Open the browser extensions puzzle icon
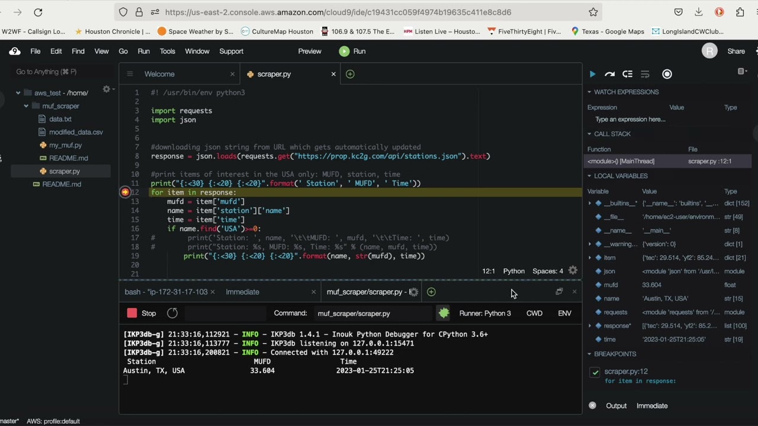Viewport: 758px width, 426px height. click(740, 12)
